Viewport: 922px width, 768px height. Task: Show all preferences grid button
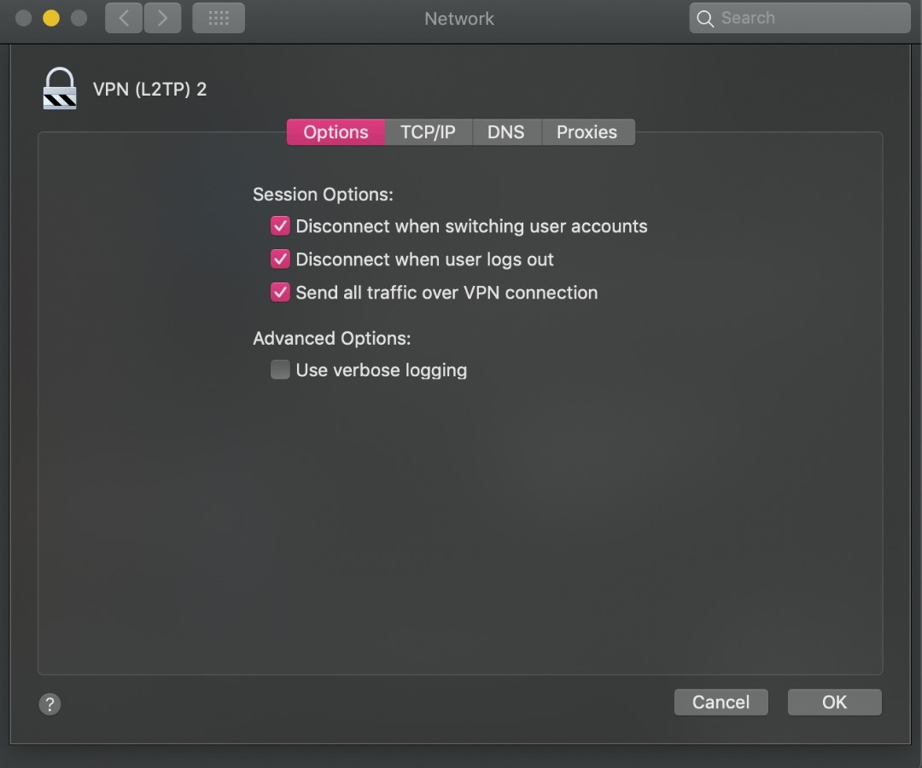point(219,18)
